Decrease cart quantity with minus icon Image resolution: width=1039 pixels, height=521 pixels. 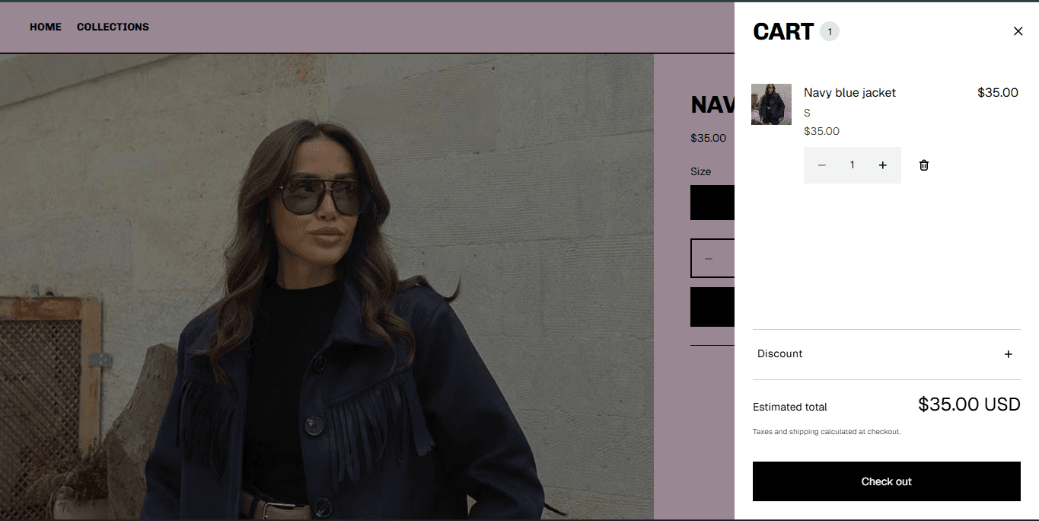pyautogui.click(x=822, y=165)
